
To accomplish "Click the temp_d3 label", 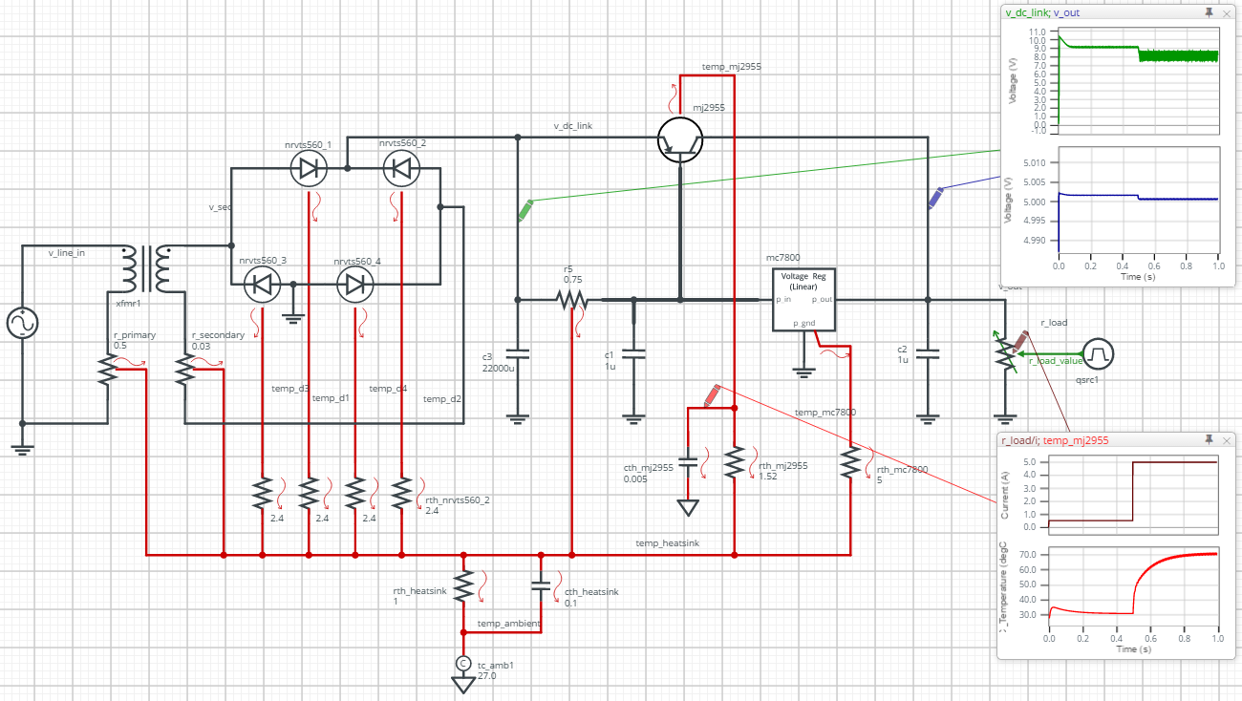I will [290, 388].
